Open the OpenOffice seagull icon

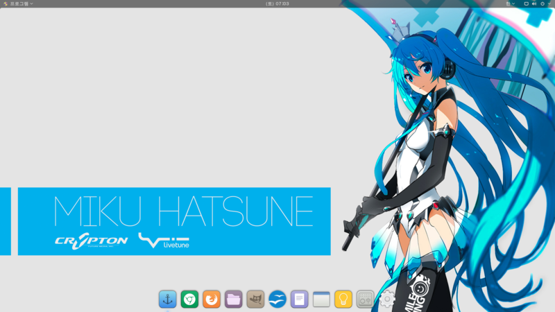pos(277,300)
